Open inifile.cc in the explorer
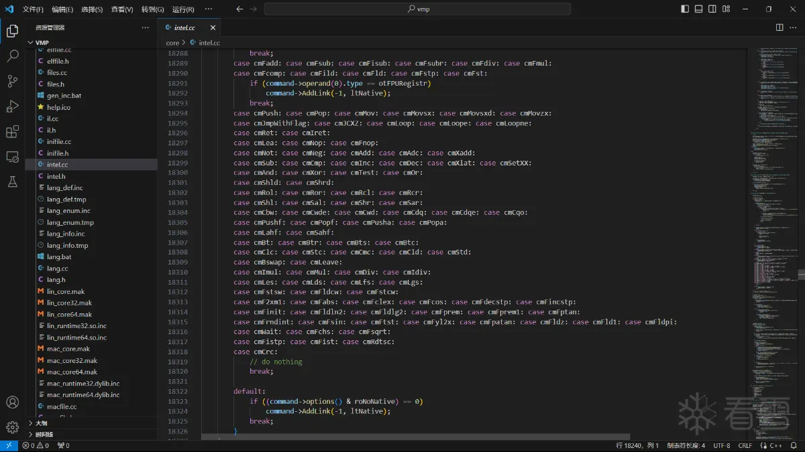The image size is (805, 452). click(91, 142)
